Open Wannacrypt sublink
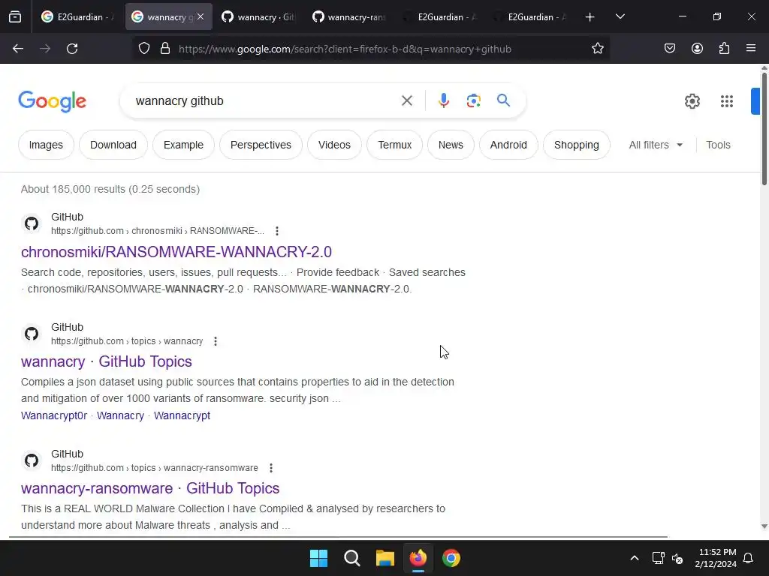The height and width of the screenshot is (576, 769). tap(182, 415)
